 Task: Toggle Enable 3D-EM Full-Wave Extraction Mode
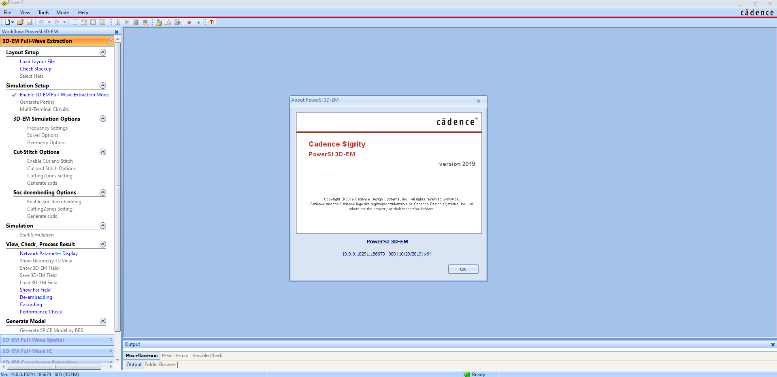coord(64,95)
